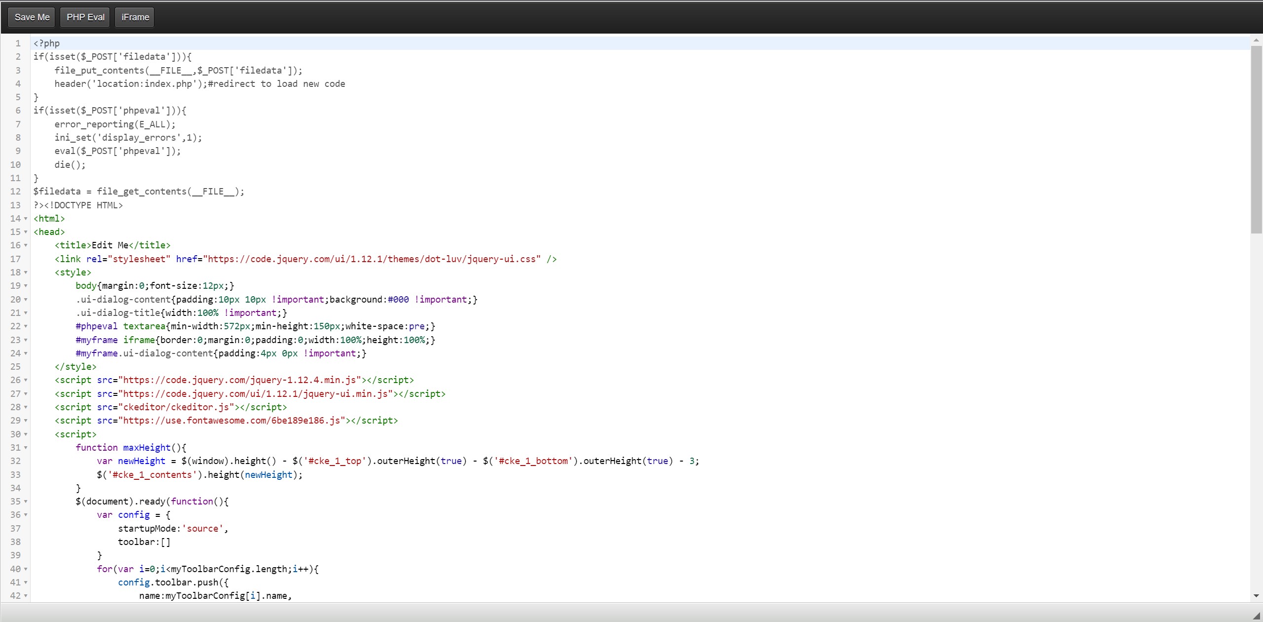Image resolution: width=1263 pixels, height=622 pixels.
Task: Toggle fold arrow at line 19 body rule
Action: tap(26, 286)
